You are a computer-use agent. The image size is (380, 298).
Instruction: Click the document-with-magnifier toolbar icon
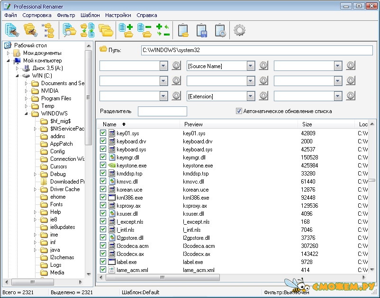70,30
